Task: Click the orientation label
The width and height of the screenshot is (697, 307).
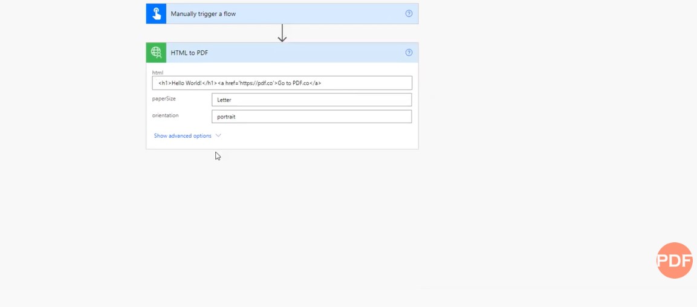Action: (x=166, y=115)
